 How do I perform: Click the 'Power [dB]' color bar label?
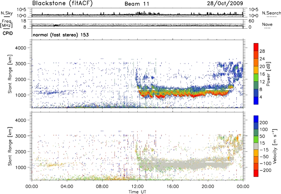[x=268, y=74]
